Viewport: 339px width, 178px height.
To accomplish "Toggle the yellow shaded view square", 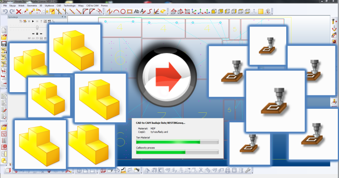I will point(261,11).
